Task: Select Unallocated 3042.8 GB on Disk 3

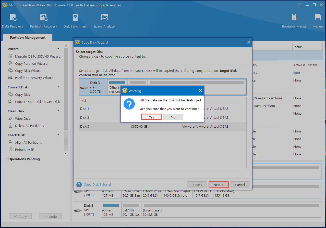Action: (231, 210)
